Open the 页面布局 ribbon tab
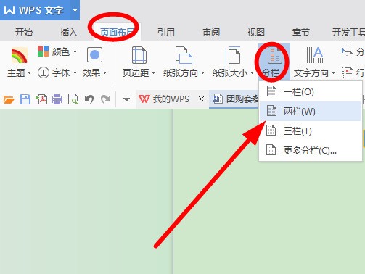The width and height of the screenshot is (365, 274). click(117, 32)
